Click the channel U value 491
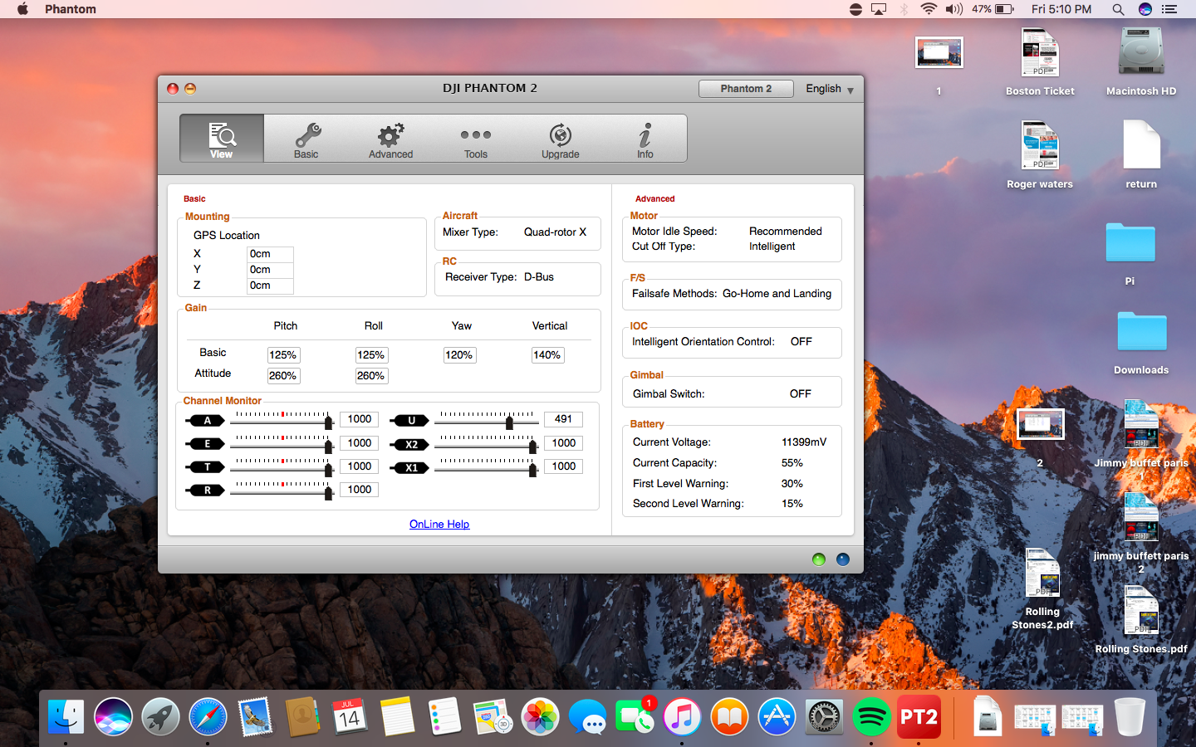 click(564, 419)
